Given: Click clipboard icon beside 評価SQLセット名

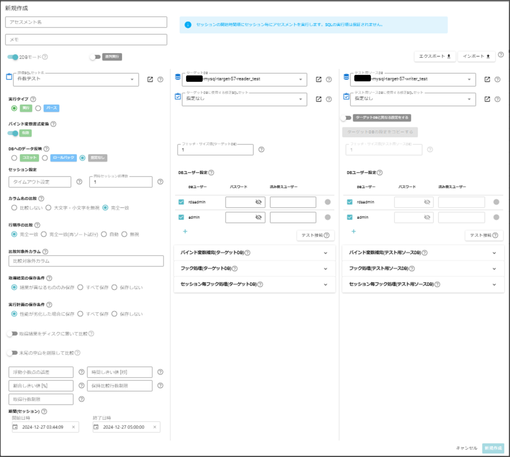Looking at the screenshot, I should pyautogui.click(x=9, y=76).
